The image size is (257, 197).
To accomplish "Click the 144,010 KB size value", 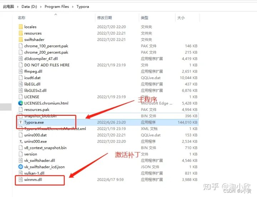I will (x=187, y=123).
